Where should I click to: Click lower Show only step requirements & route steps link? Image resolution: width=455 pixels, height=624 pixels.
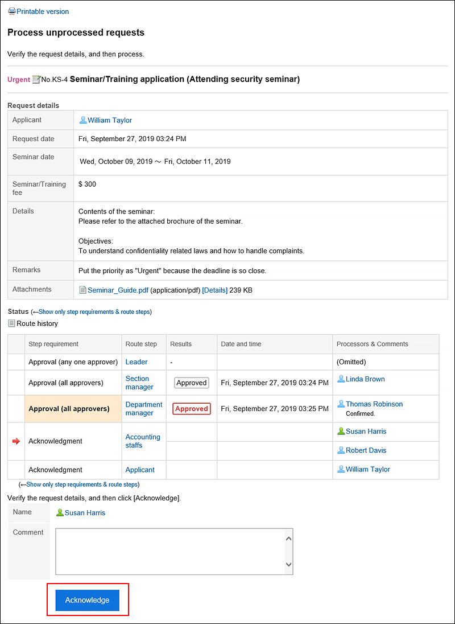click(82, 485)
